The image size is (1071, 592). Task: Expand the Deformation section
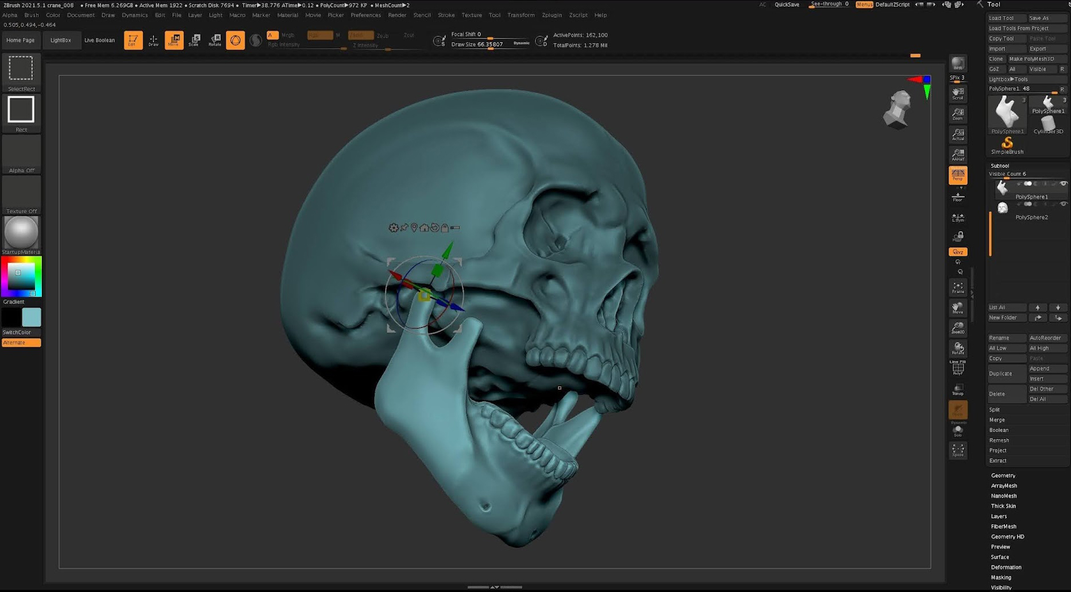(1006, 567)
